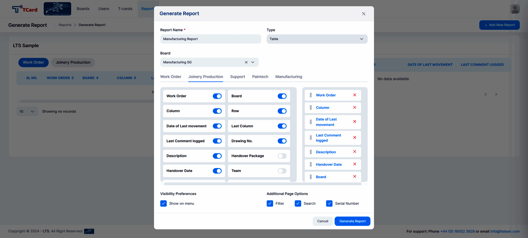Remove Date of Last movement from list
Screen dimensions: 528x238
pos(354,122)
